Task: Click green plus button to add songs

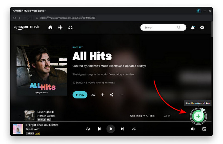Action: 198,116
